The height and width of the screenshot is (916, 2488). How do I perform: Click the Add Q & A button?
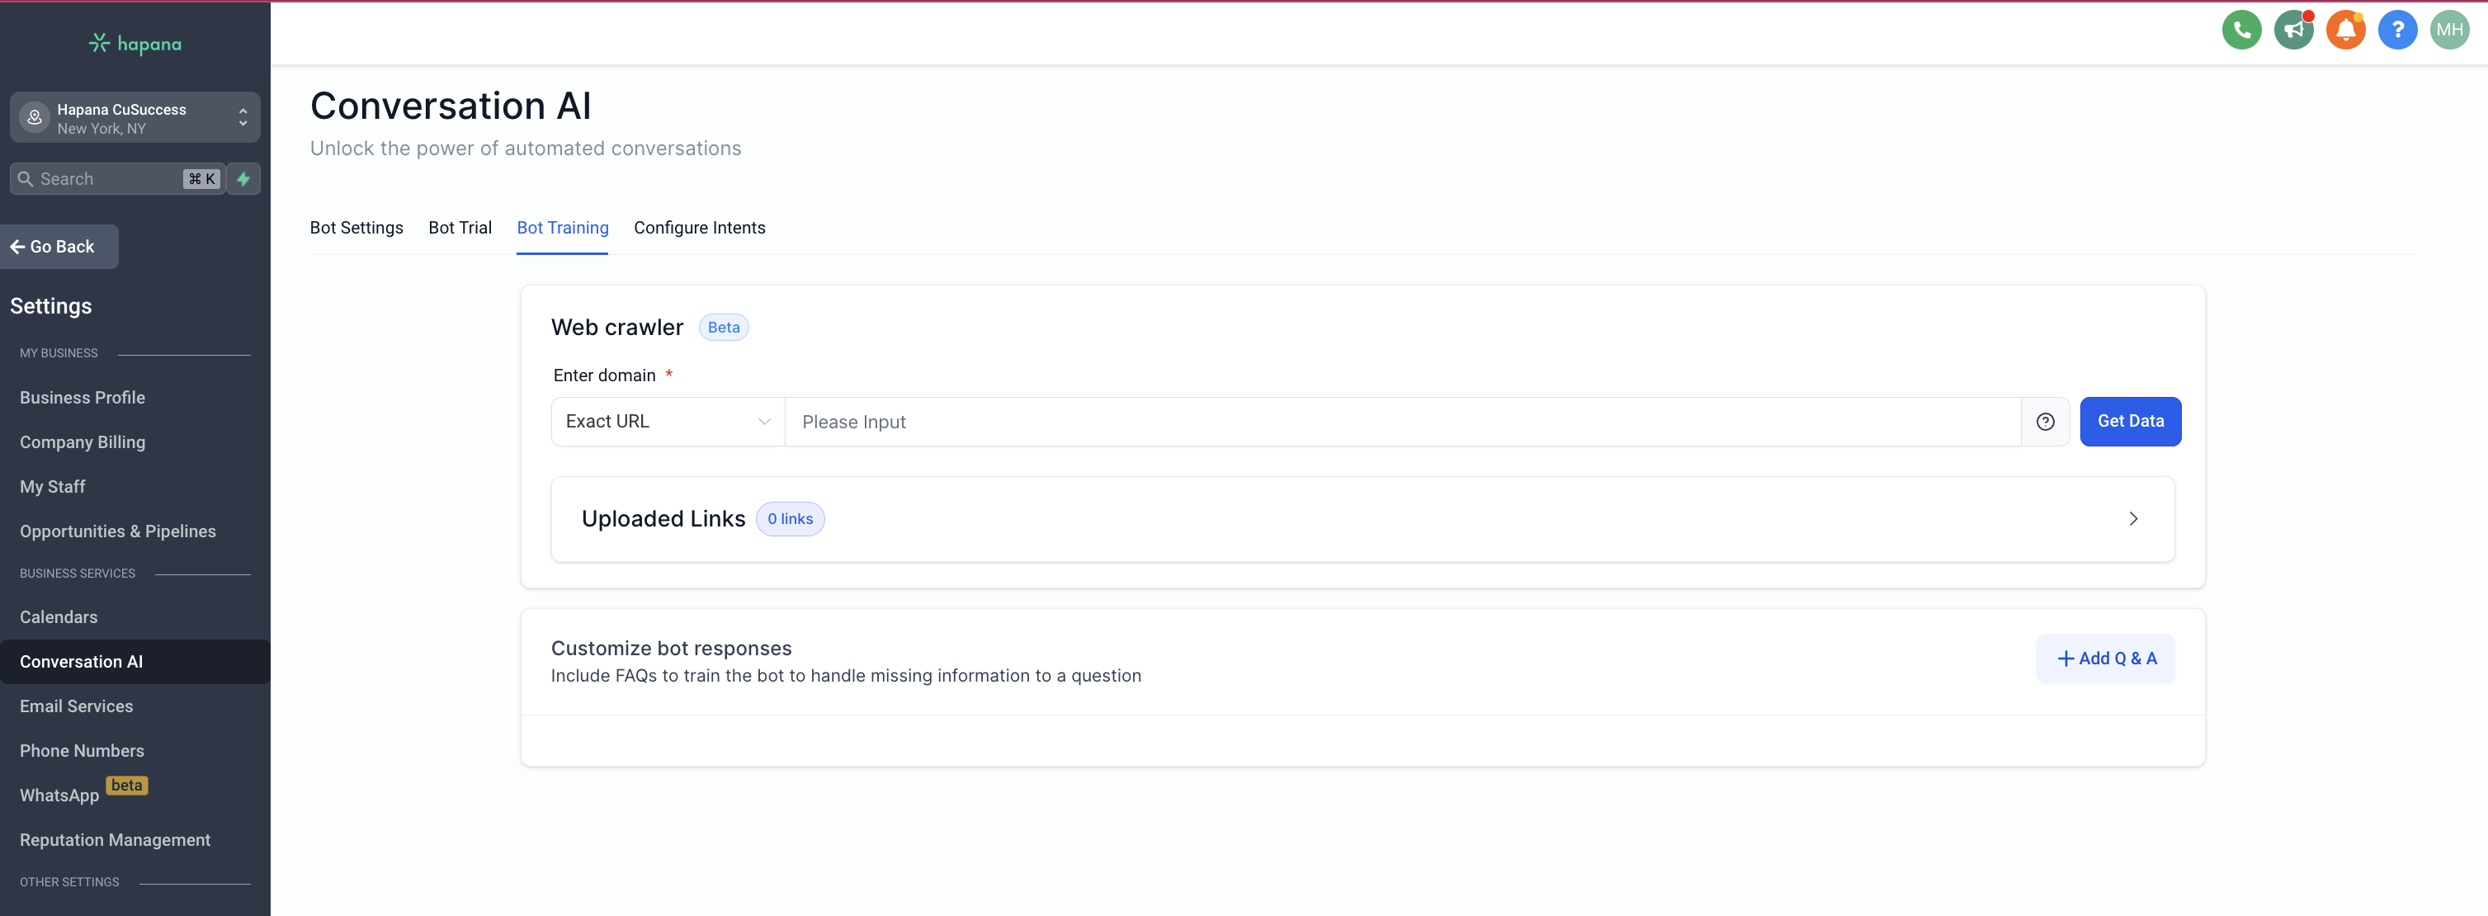coord(2106,659)
